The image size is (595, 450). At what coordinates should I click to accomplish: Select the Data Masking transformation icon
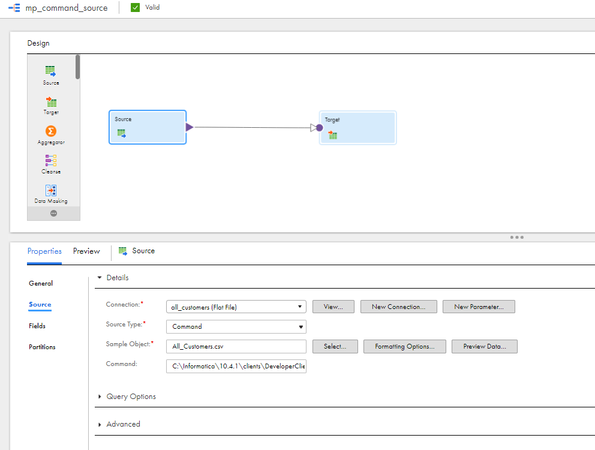tap(51, 190)
